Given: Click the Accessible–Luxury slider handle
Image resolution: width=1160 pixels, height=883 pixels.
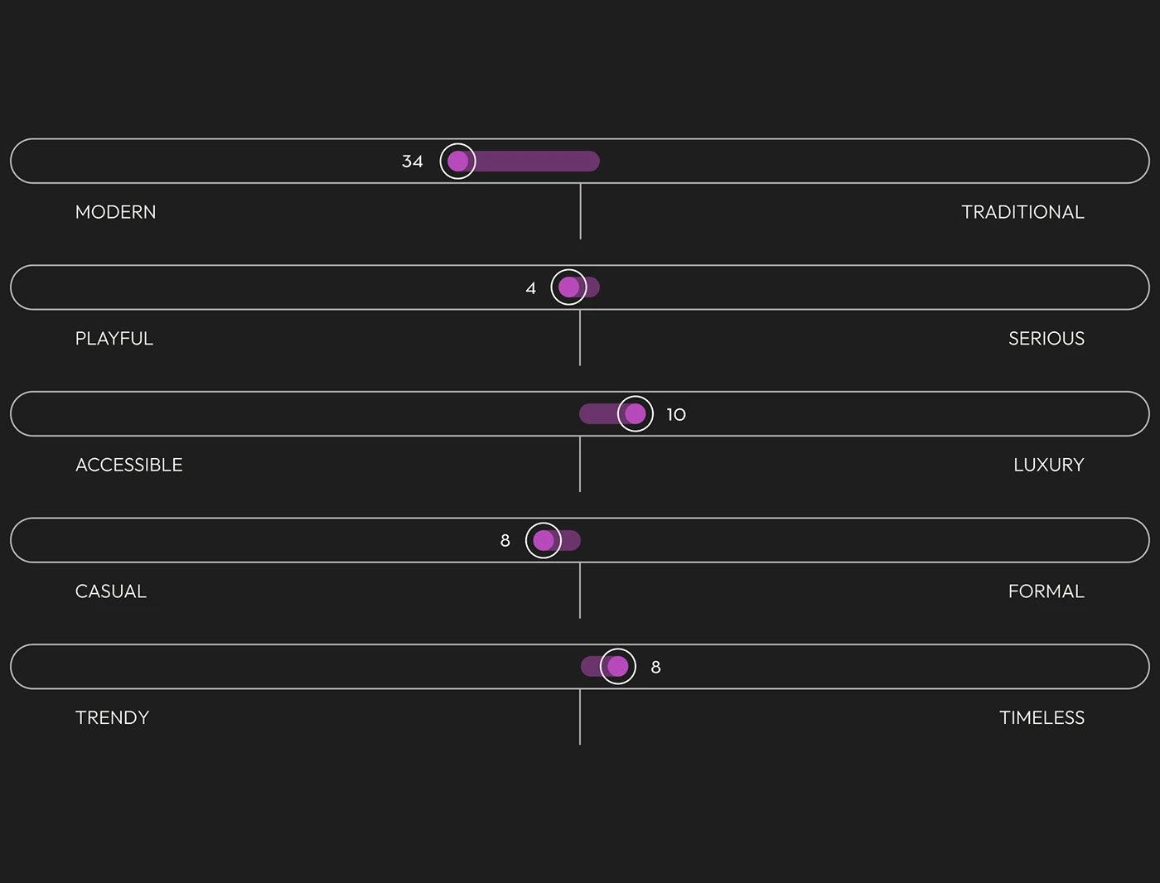Looking at the screenshot, I should tap(636, 413).
